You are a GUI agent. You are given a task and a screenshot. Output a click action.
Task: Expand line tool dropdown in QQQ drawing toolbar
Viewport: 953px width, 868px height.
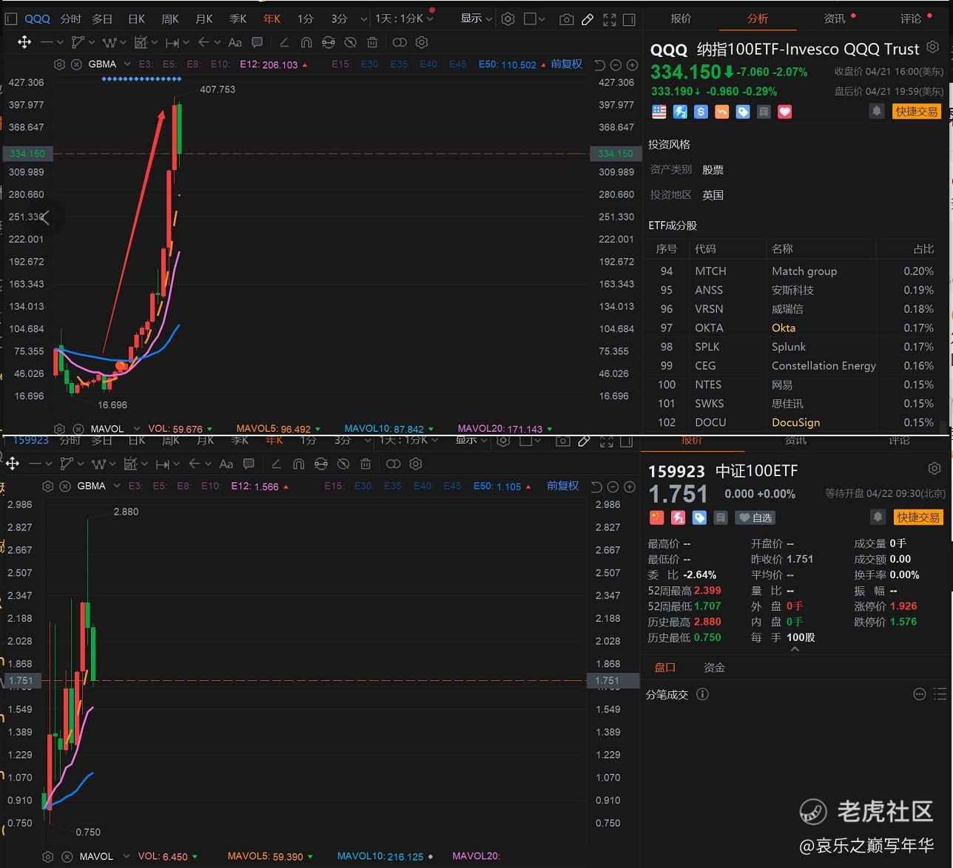(61, 42)
